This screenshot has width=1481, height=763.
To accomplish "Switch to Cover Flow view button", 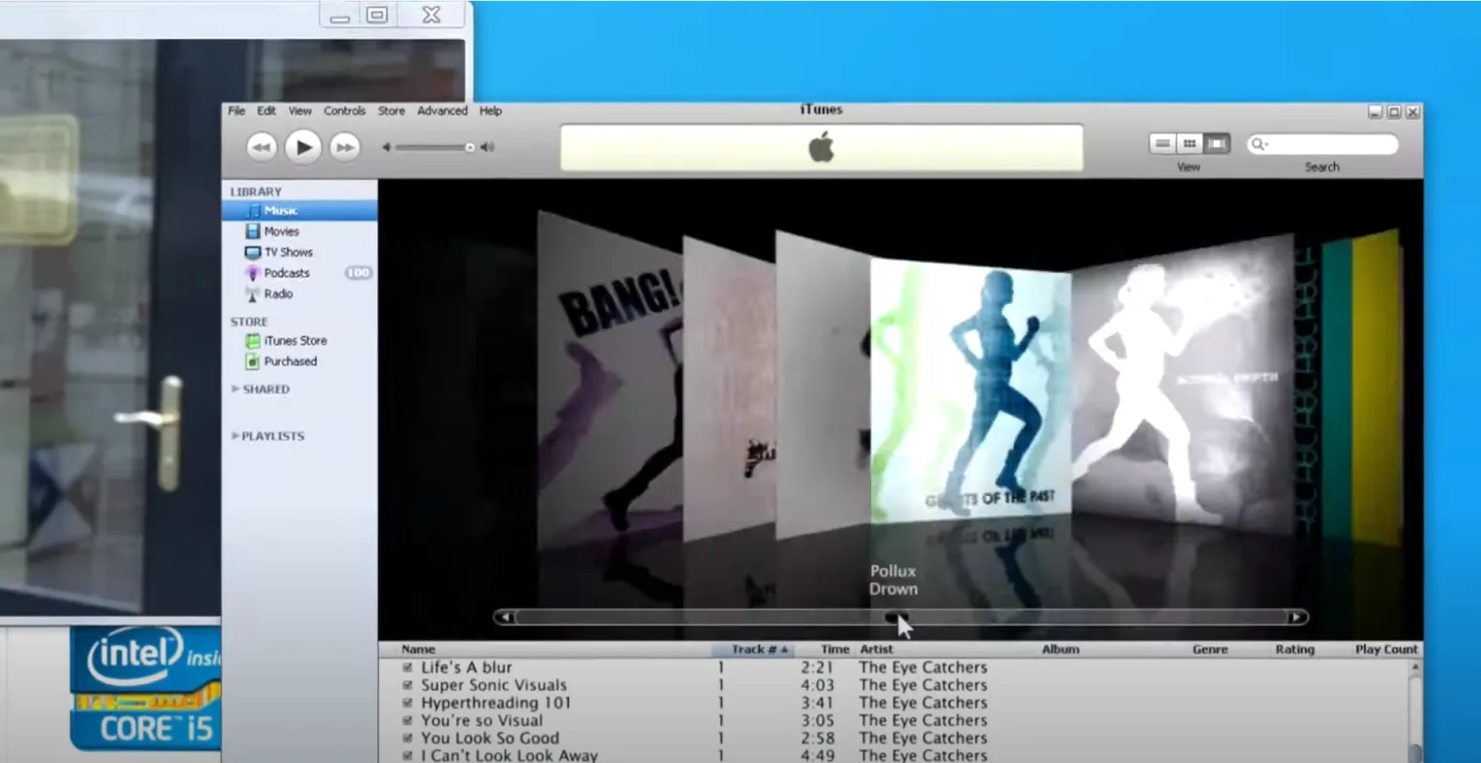I will coord(1217,144).
